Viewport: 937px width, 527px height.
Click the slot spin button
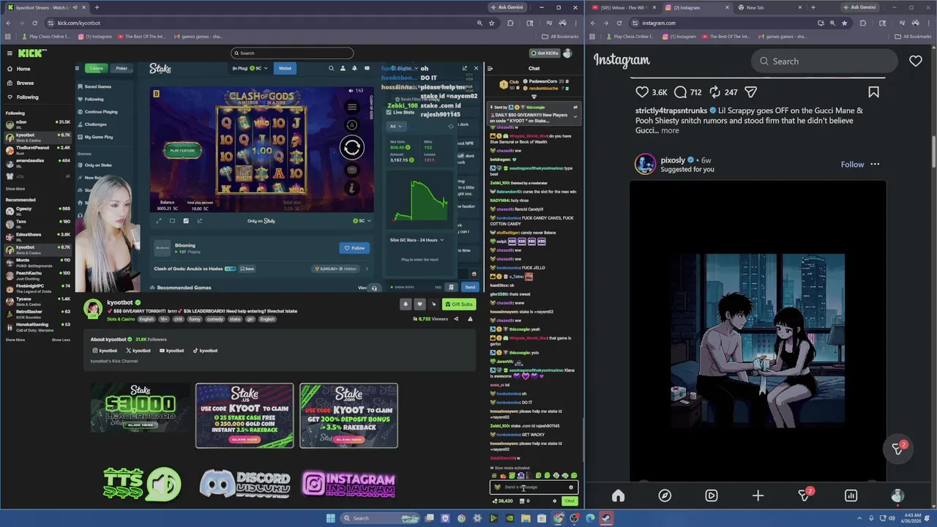click(x=352, y=147)
